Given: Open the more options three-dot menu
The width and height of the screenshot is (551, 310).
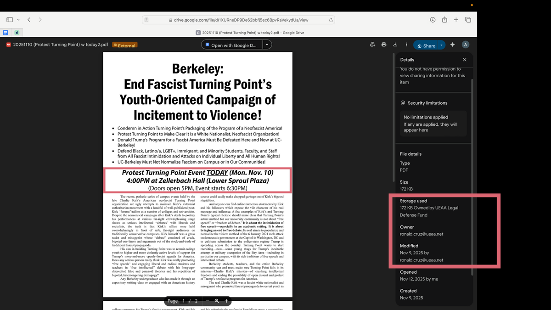Looking at the screenshot, I should (406, 44).
